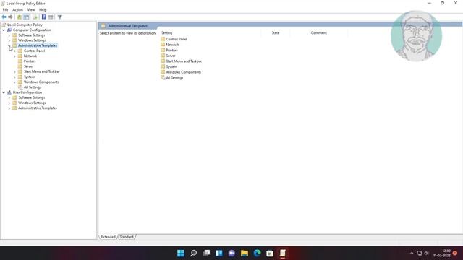Switch to the Extended tab
This screenshot has width=463, height=260.
pos(108,237)
